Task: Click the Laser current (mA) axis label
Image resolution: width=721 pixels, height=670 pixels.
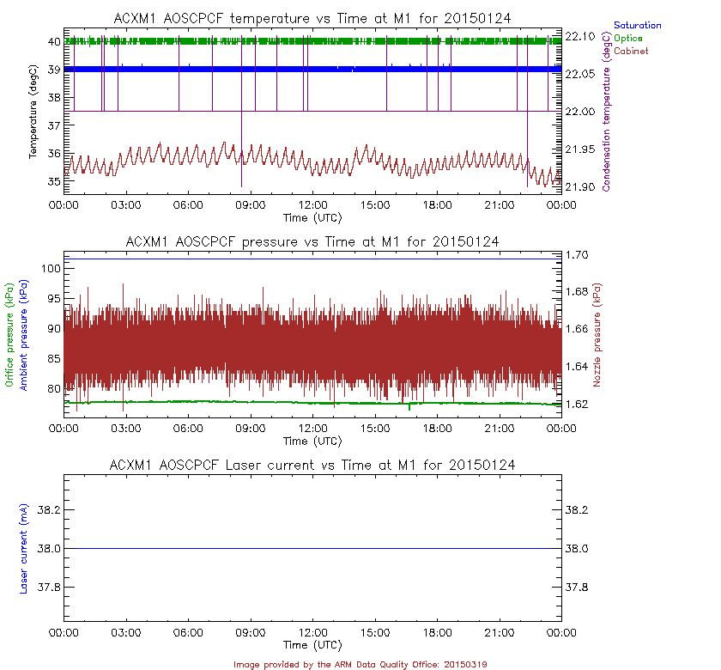Action: tap(23, 550)
